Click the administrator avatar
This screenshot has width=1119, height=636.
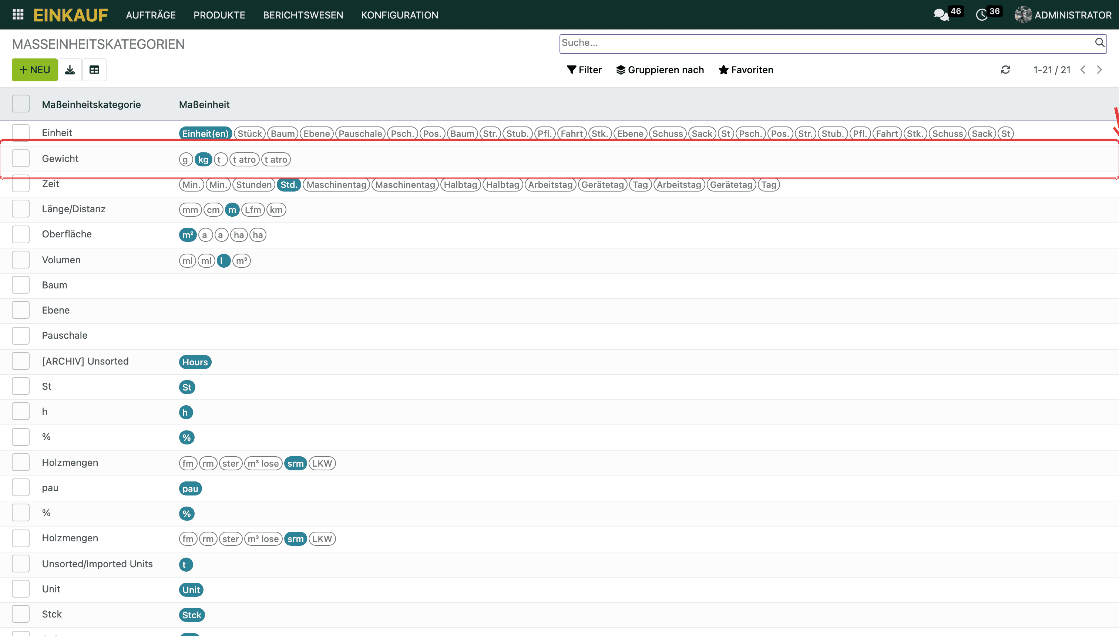(x=1023, y=15)
